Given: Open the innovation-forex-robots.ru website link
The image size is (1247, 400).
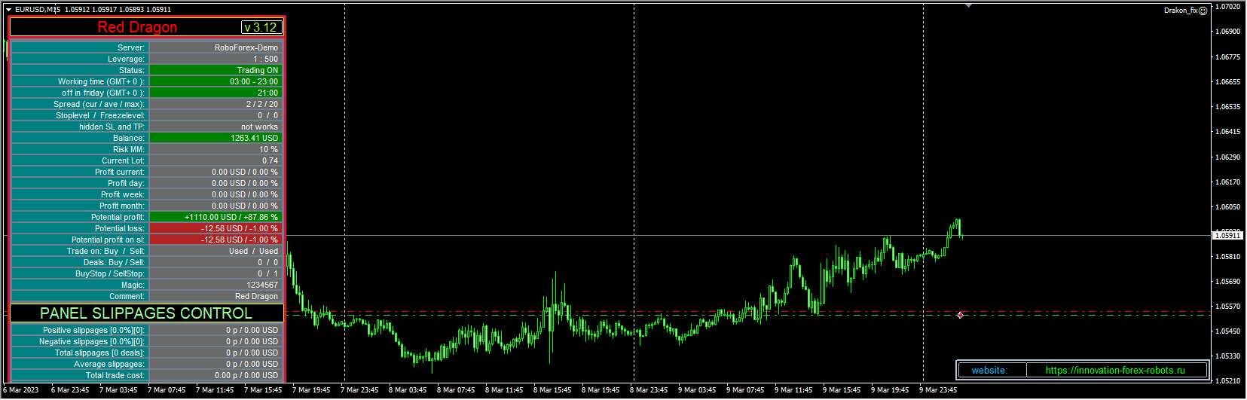Looking at the screenshot, I should (1115, 370).
